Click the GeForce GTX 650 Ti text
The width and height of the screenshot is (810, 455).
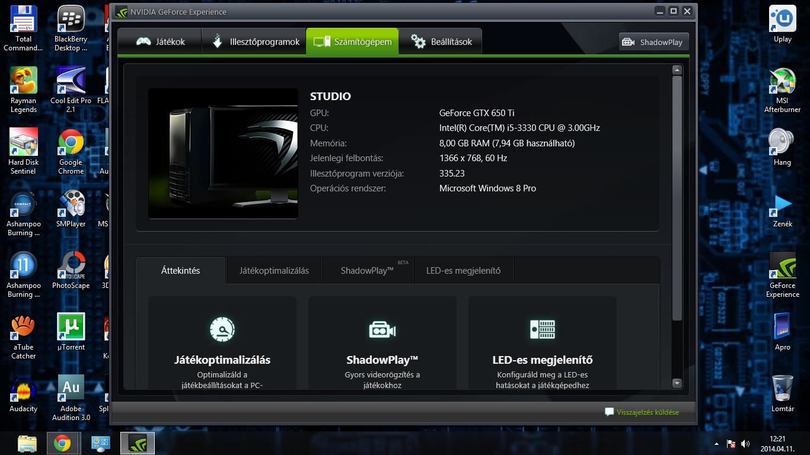click(477, 113)
